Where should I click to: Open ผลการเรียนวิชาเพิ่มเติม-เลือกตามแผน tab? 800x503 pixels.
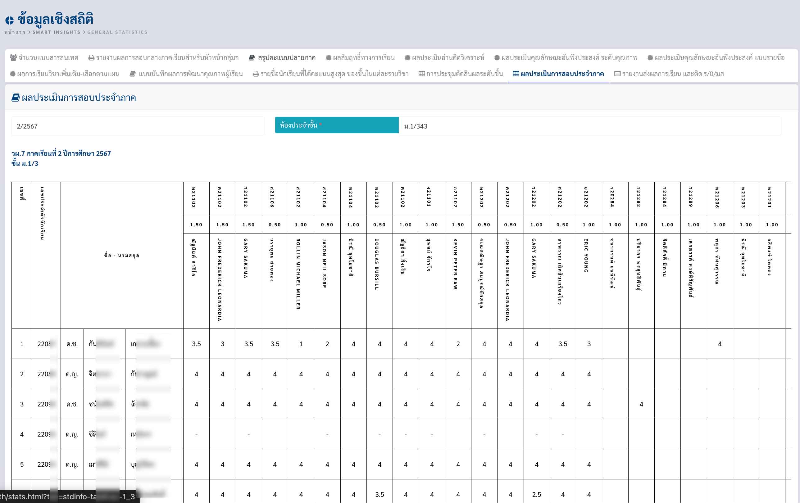(x=65, y=73)
